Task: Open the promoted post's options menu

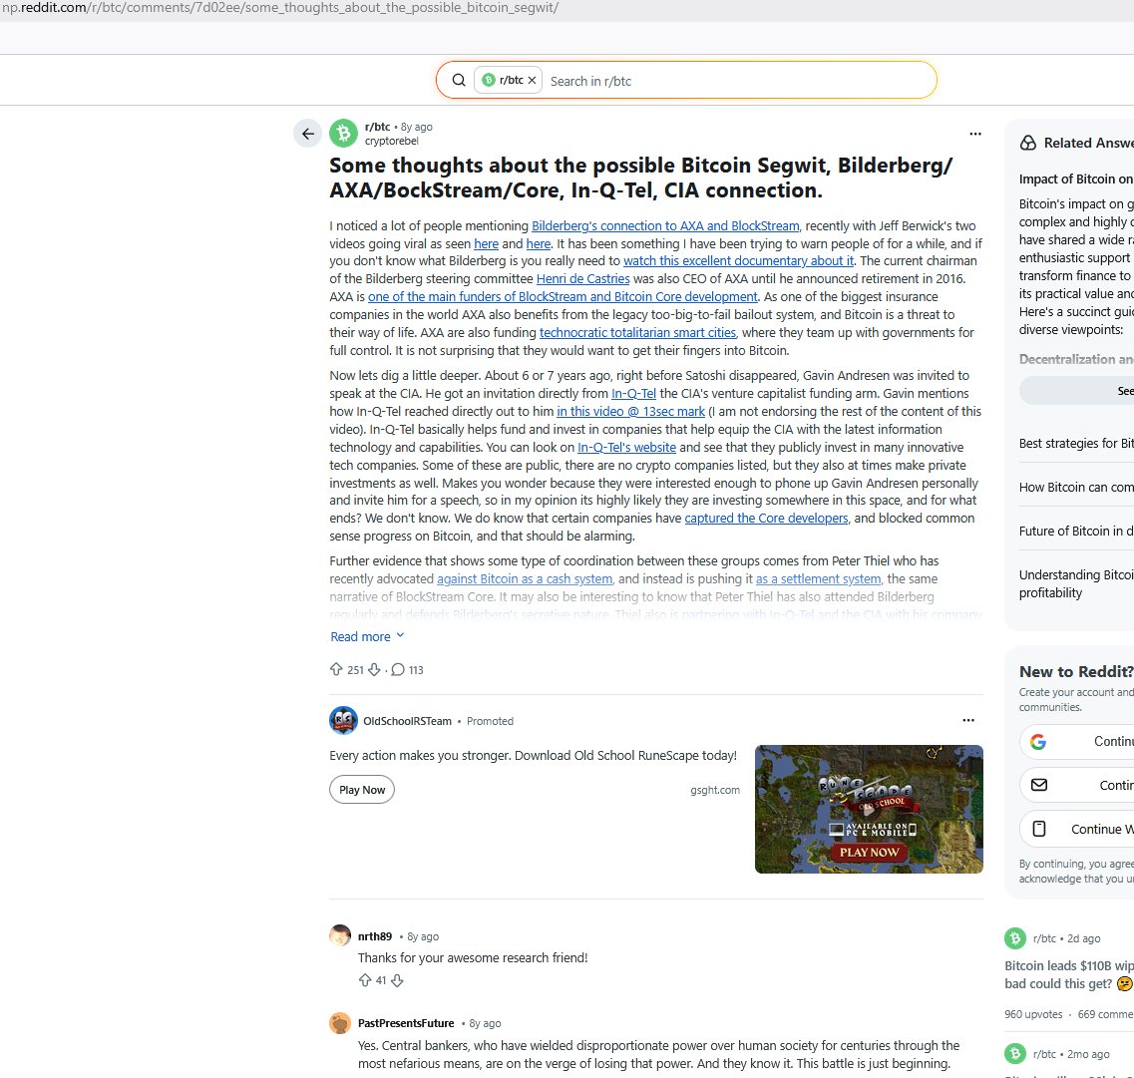Action: pyautogui.click(x=967, y=719)
